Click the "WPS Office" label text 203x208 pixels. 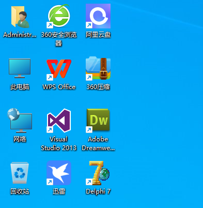coord(59,87)
